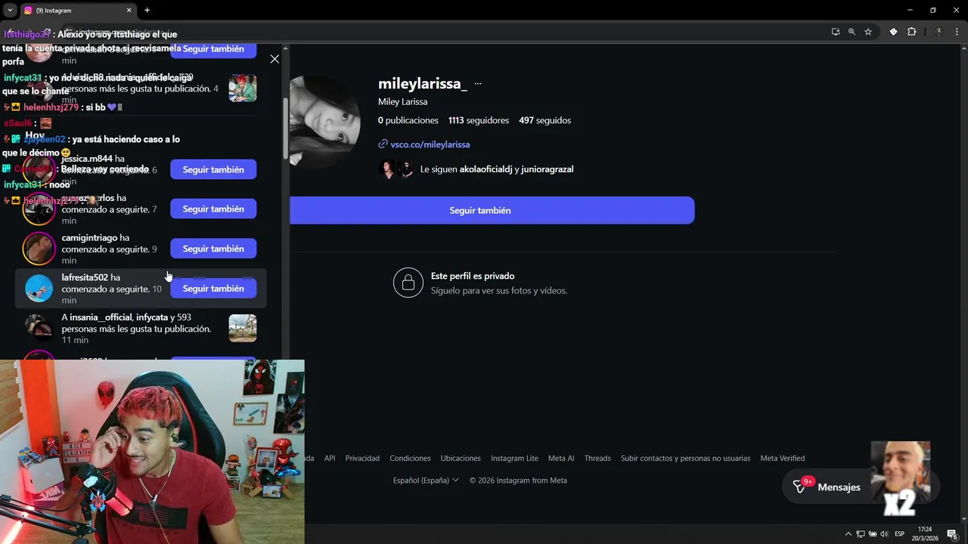Click the topmost Seguir también button in notifications
Screen dimensions: 968x544
pyautogui.click(x=213, y=49)
